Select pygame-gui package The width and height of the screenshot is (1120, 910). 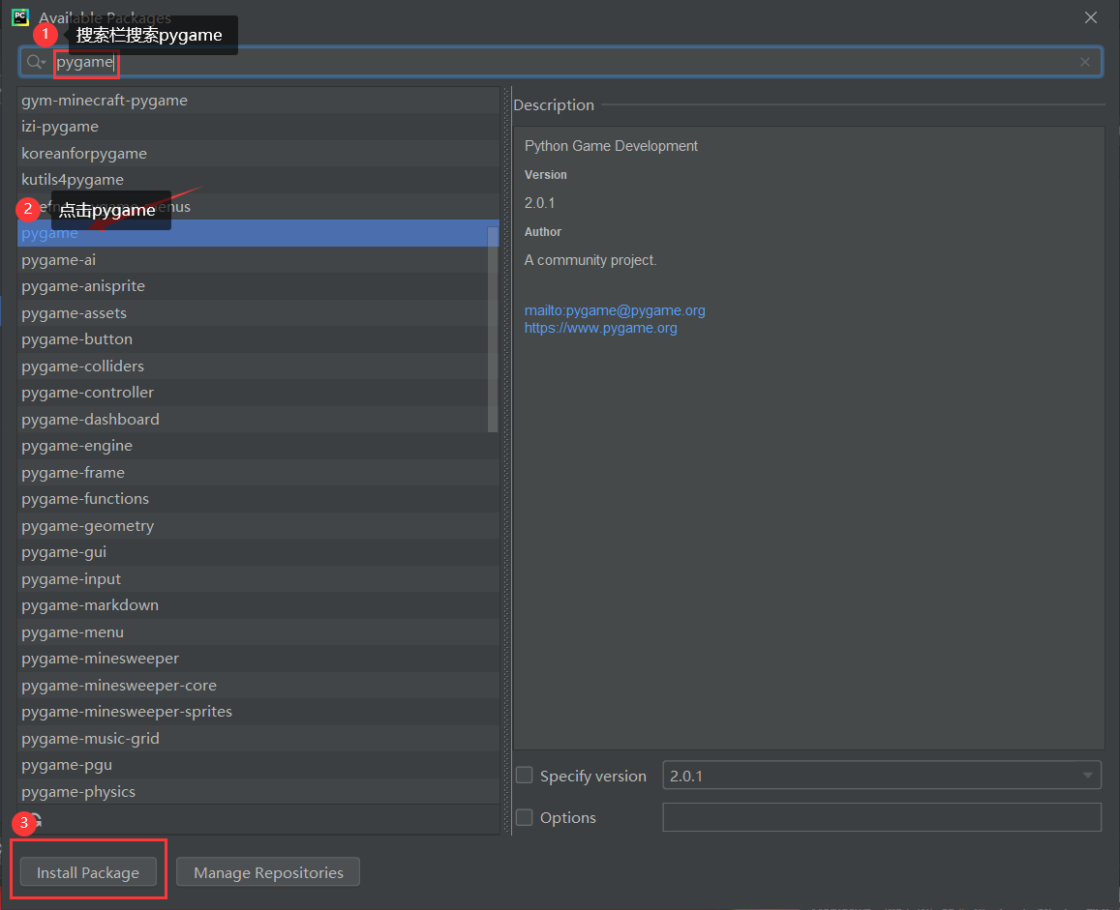pos(257,552)
